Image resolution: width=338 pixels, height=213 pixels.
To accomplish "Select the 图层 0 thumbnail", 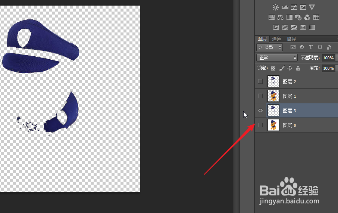I will (273, 125).
